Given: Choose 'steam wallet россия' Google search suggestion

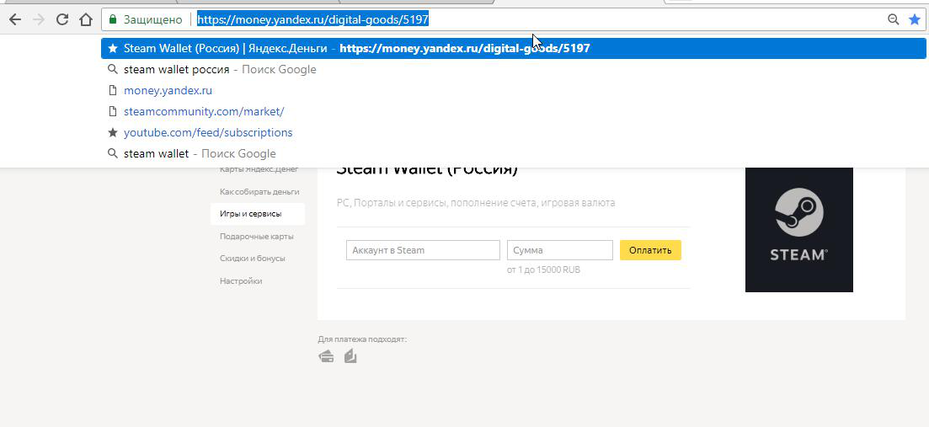Looking at the screenshot, I should [x=513, y=69].
